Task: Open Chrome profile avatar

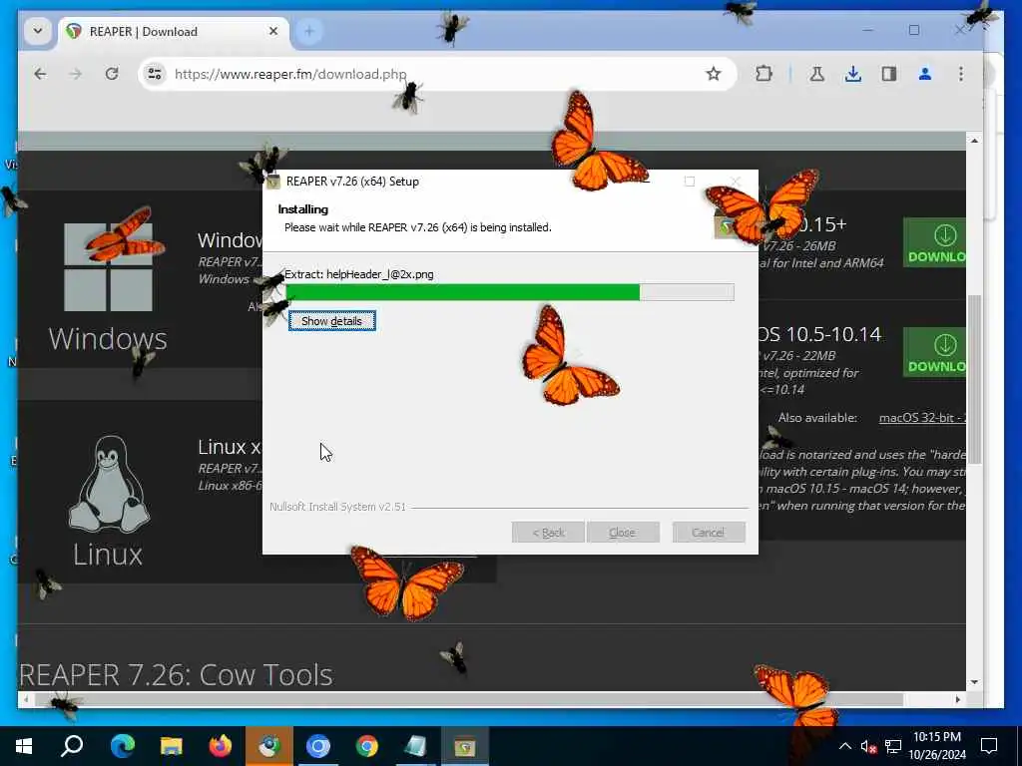Action: click(x=925, y=74)
